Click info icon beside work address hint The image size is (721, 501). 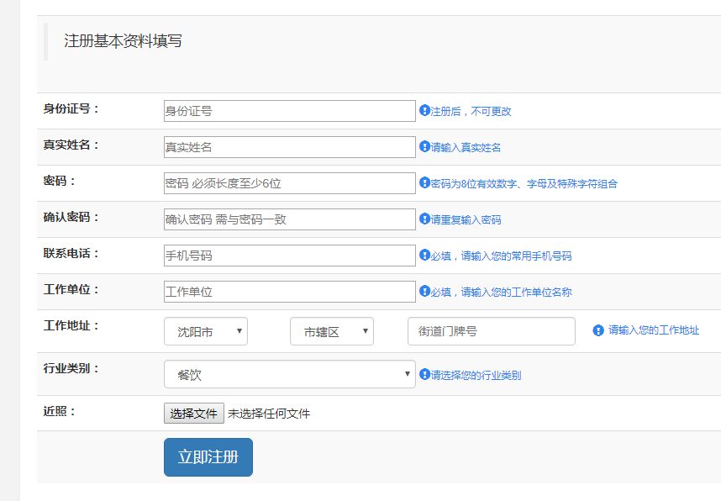pyautogui.click(x=598, y=330)
